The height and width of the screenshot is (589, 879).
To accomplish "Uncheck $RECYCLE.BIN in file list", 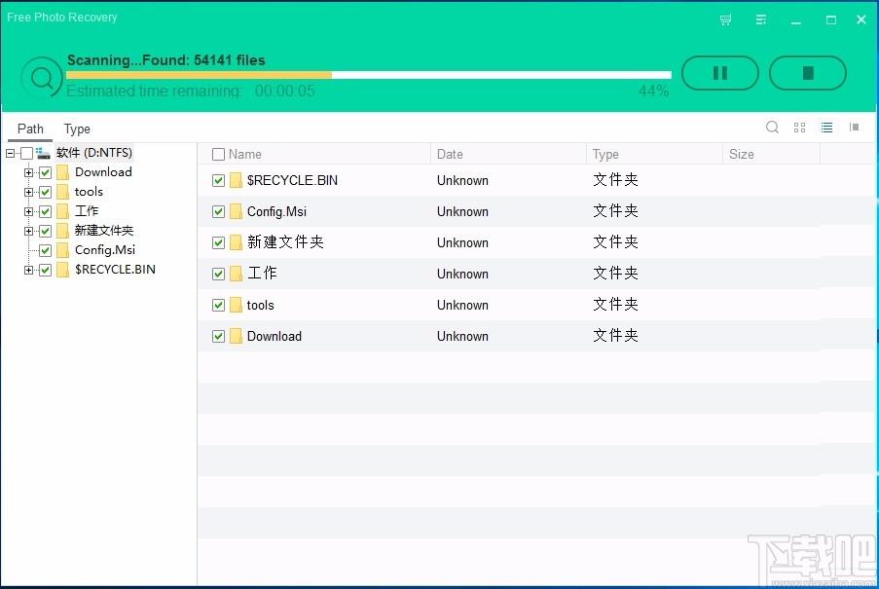I will (219, 180).
